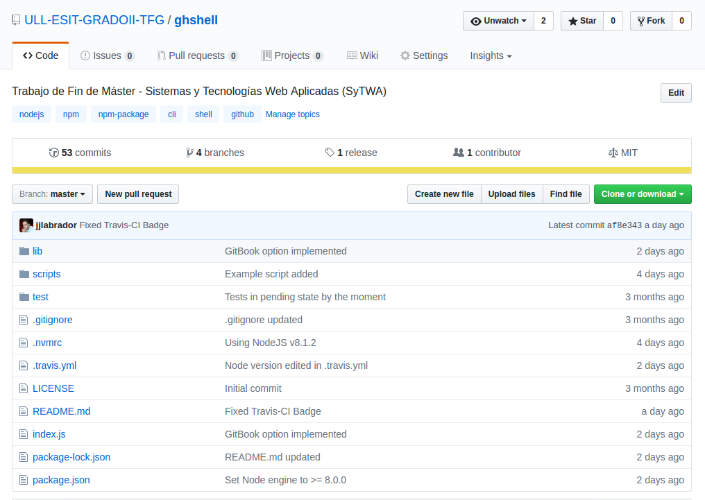Open the scripts folder
The image size is (705, 500).
click(46, 274)
